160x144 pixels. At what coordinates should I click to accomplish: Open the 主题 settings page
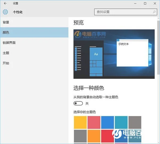[x=34, y=53]
